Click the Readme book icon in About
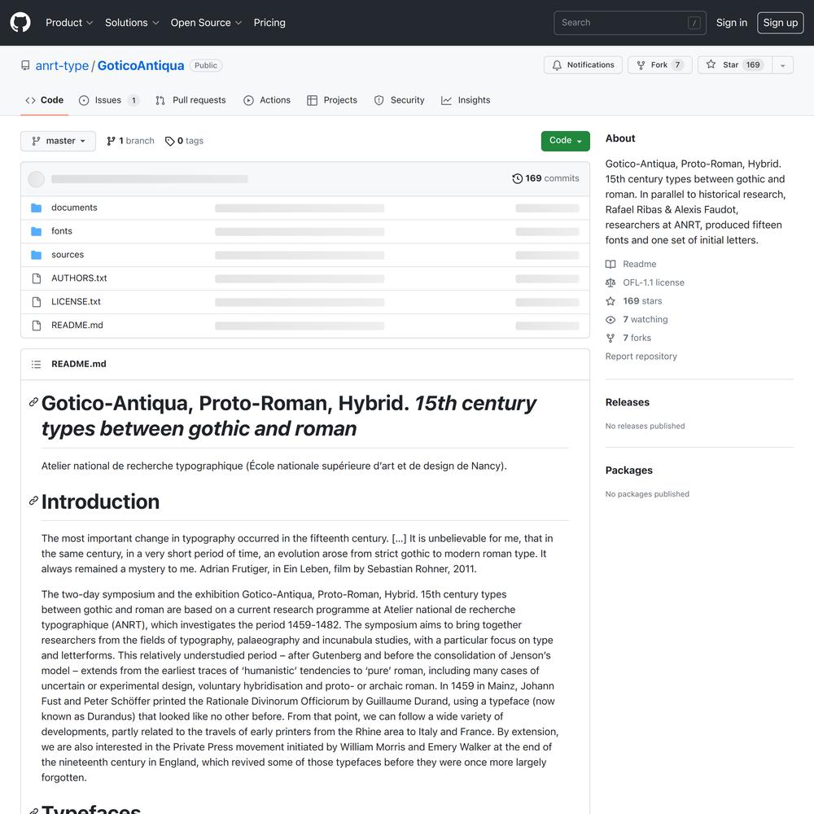The width and height of the screenshot is (814, 814). pyautogui.click(x=610, y=265)
